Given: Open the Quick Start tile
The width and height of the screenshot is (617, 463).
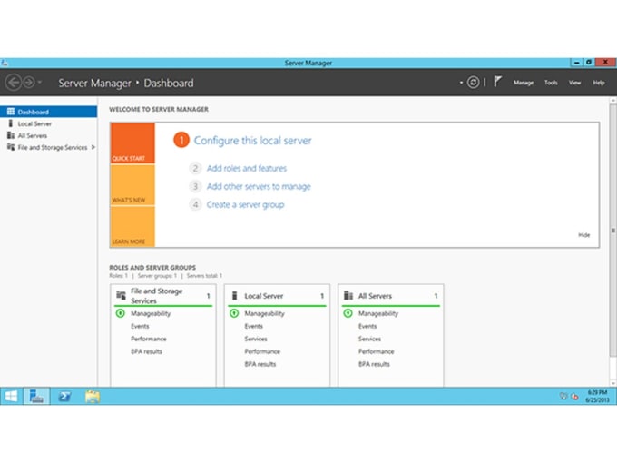Looking at the screenshot, I should (132, 143).
